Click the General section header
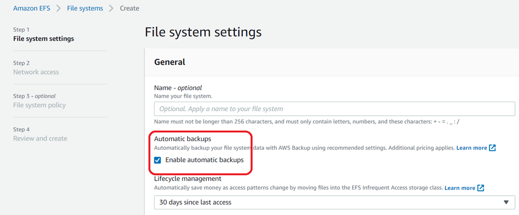 [x=169, y=62]
